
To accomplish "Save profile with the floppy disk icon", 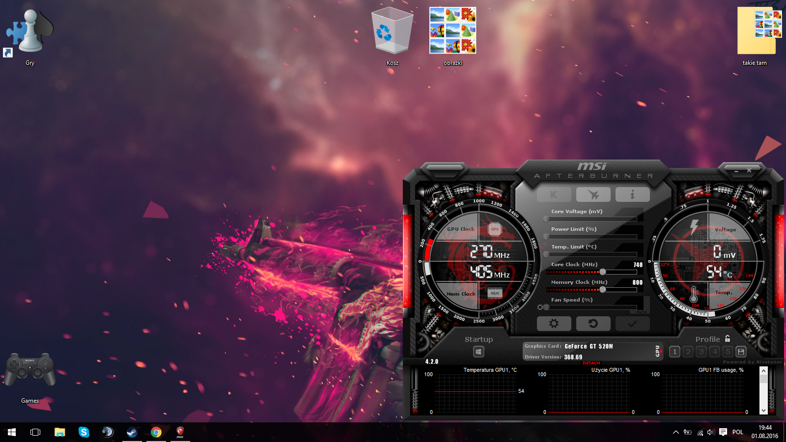I will 741,352.
